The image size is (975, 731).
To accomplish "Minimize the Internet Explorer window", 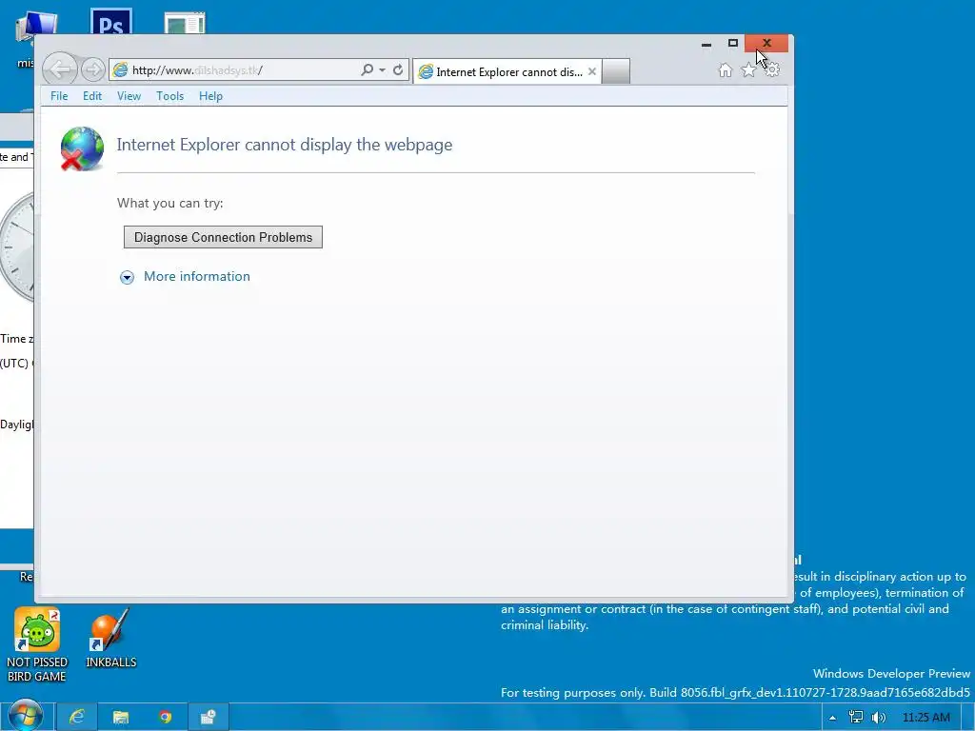I will click(x=706, y=44).
